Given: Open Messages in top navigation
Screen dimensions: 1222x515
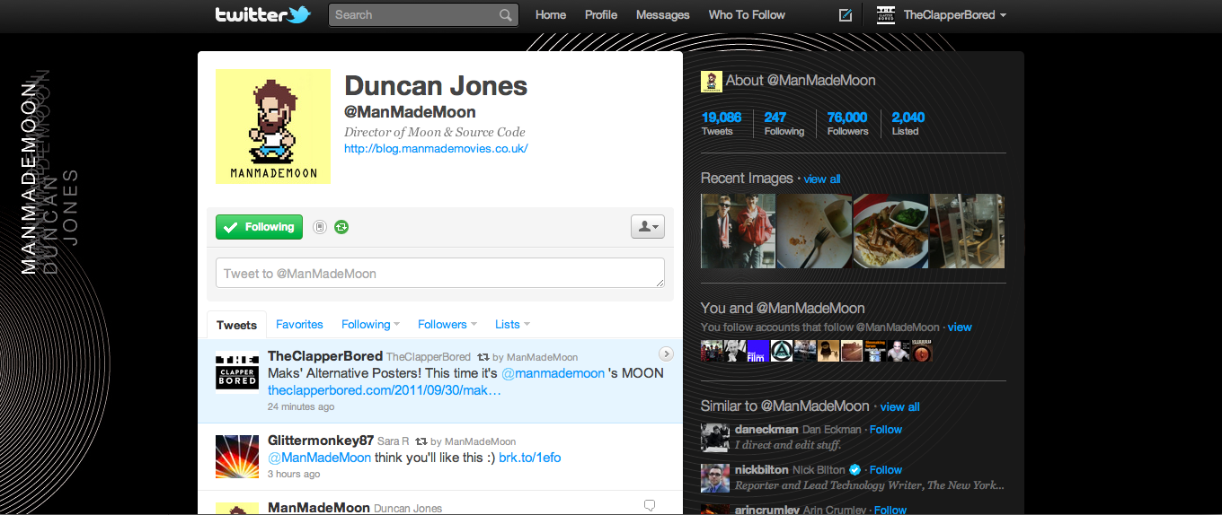Looking at the screenshot, I should click(x=663, y=15).
